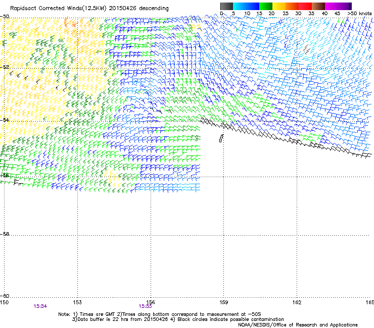Click the '25' knots legend label
The width and height of the screenshot is (374, 328).
coord(285,14)
